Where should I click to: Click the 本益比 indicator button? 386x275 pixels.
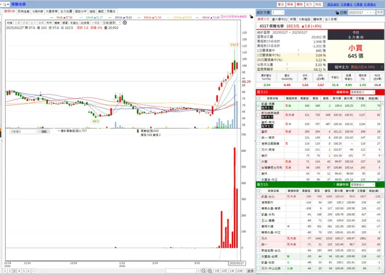[x=74, y=22]
